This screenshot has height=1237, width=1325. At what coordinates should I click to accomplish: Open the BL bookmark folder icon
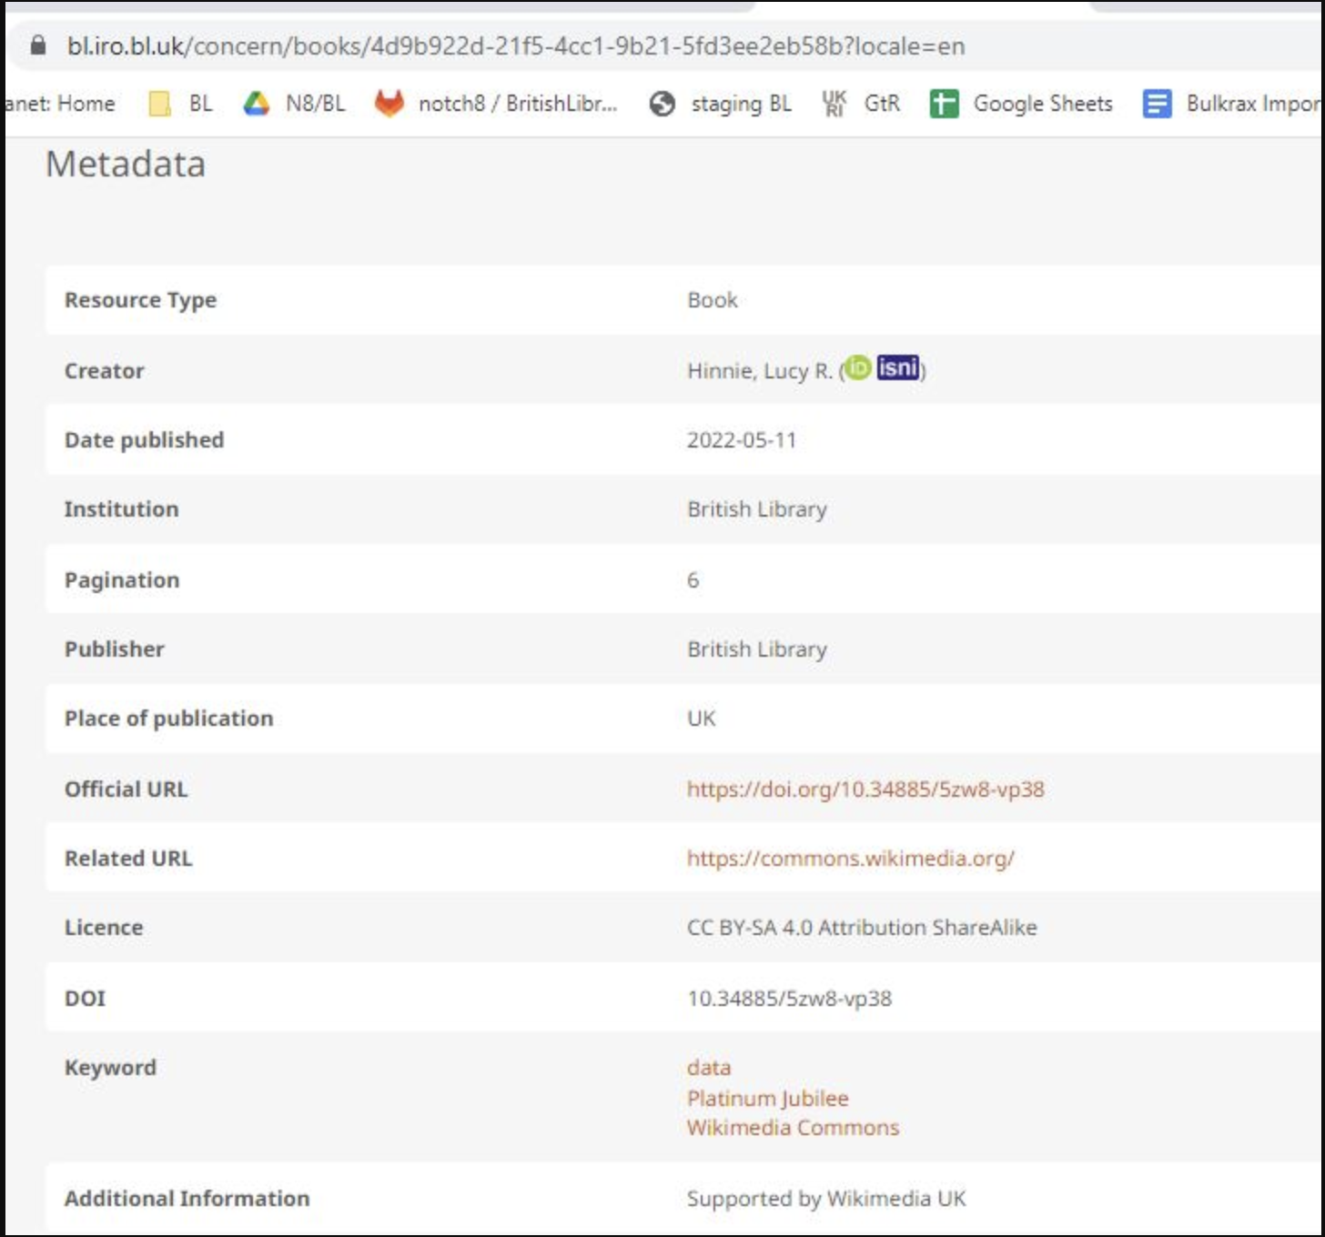click(159, 104)
